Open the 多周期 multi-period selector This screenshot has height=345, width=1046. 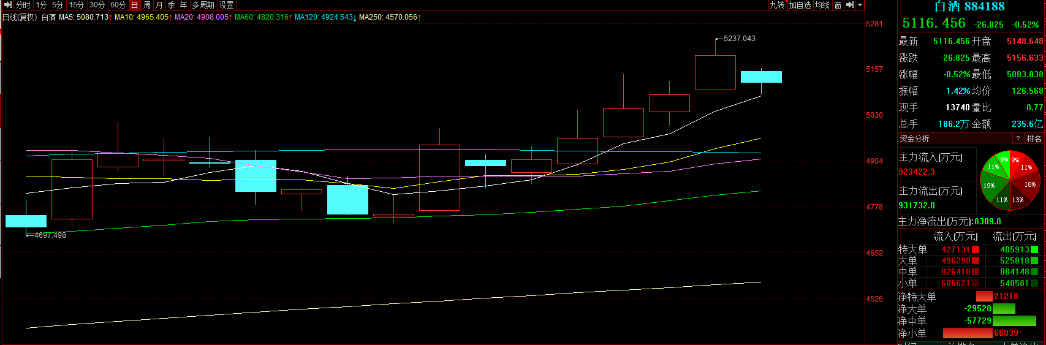point(203,5)
